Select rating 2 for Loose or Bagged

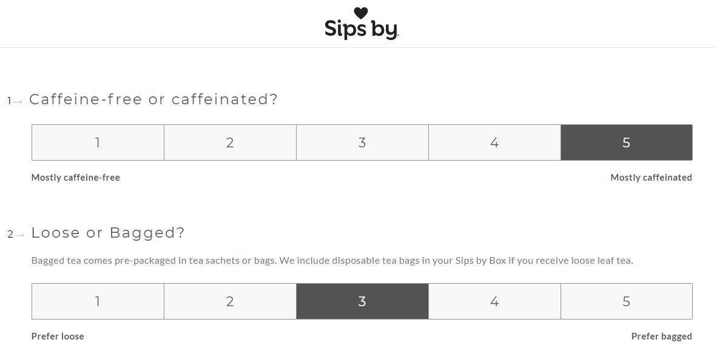[x=230, y=301]
